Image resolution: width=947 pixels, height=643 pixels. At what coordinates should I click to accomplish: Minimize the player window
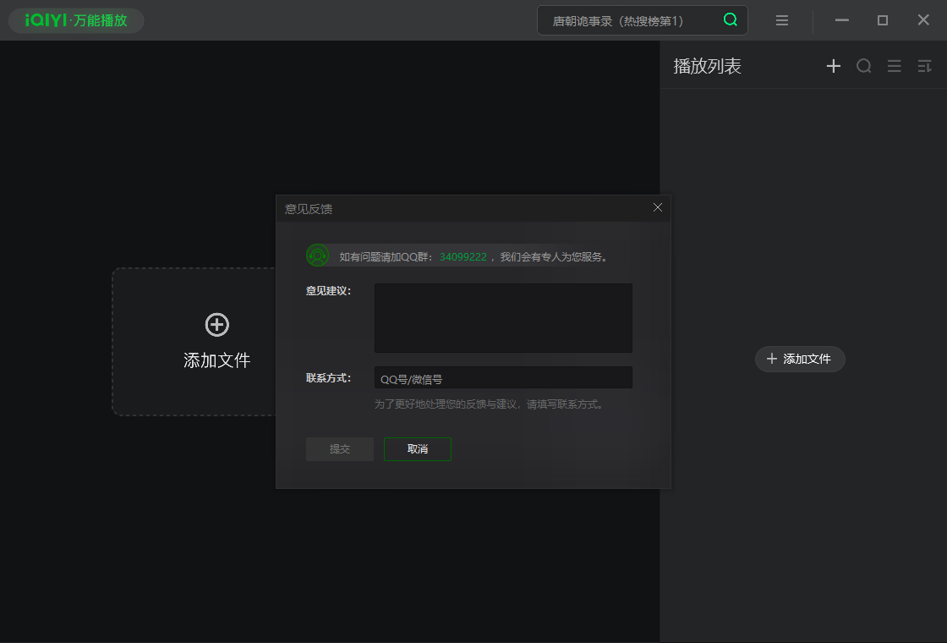pyautogui.click(x=842, y=20)
